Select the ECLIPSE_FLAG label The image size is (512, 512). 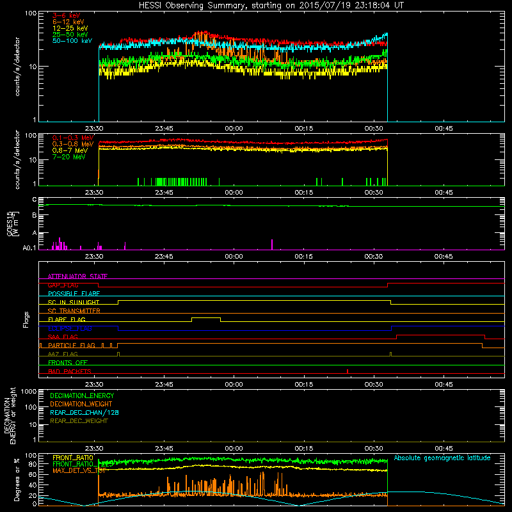[x=70, y=328]
